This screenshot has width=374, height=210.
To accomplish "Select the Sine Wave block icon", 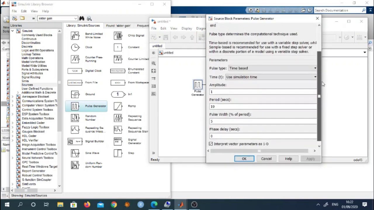I will 75,153.
